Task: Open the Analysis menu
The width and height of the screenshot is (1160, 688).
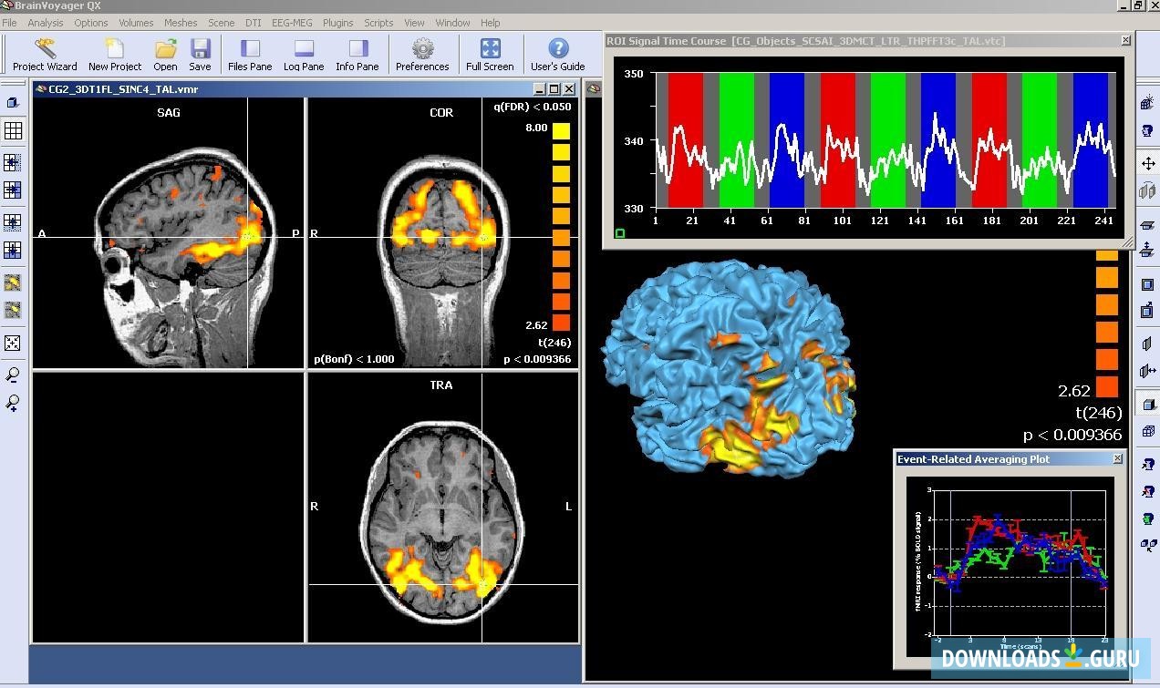Action: 45,23
